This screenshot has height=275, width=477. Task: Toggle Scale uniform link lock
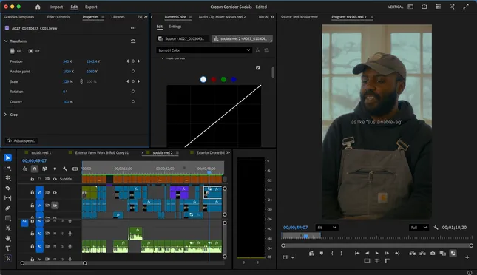(x=81, y=81)
